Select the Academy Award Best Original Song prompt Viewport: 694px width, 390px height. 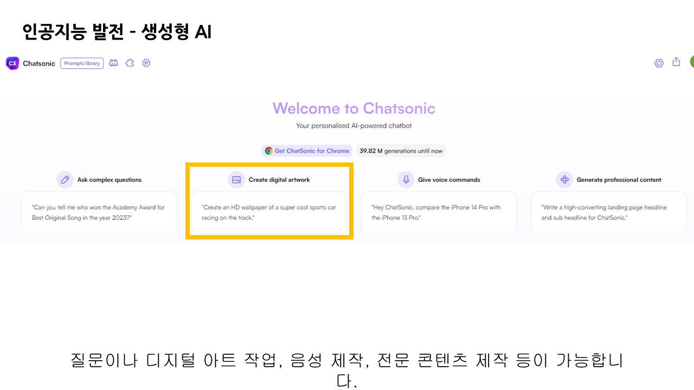coord(99,212)
